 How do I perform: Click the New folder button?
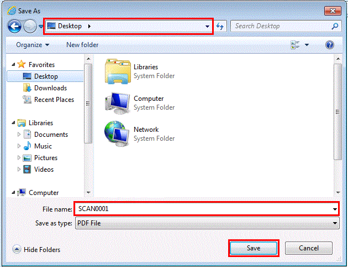pyautogui.click(x=82, y=45)
